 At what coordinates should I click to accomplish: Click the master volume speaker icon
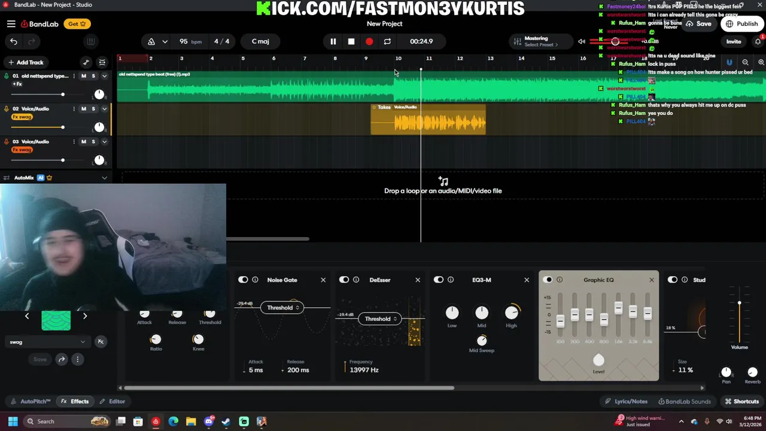582,41
